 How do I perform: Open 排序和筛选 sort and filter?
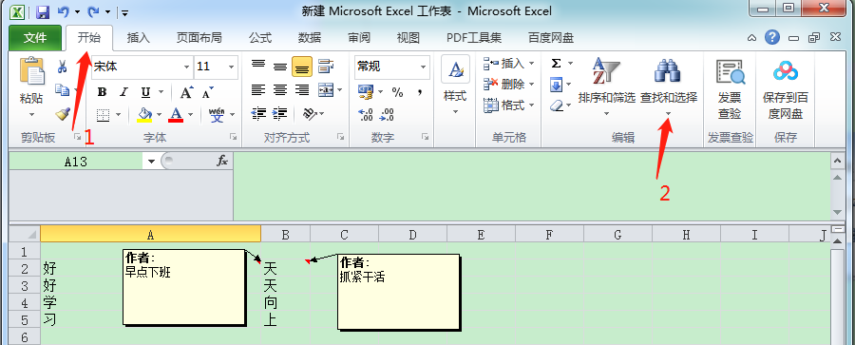607,87
